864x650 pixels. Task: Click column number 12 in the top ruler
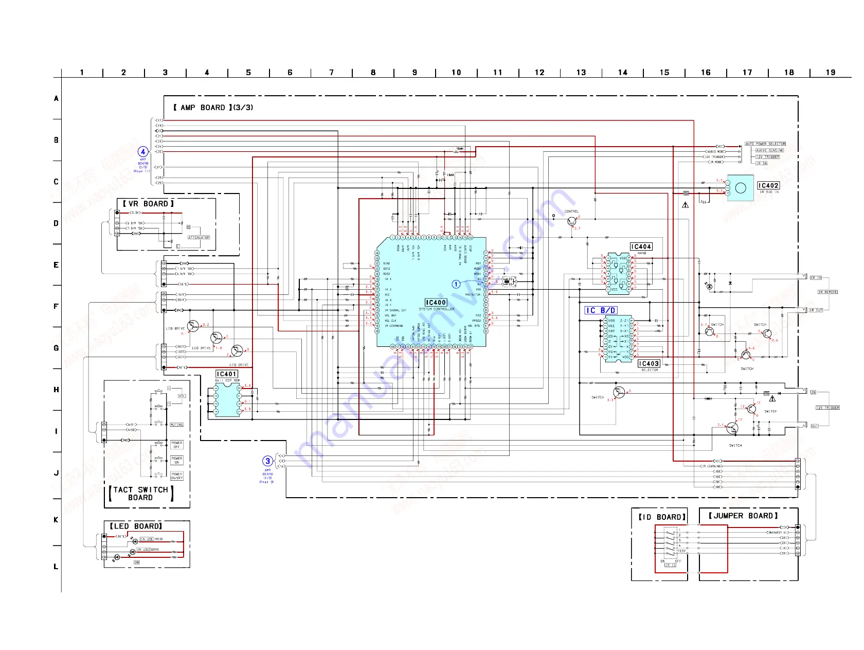coord(539,73)
